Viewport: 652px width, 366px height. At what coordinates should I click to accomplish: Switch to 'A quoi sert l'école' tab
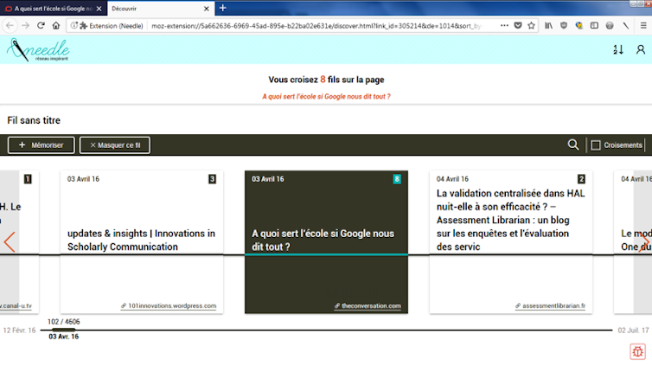coord(52,8)
